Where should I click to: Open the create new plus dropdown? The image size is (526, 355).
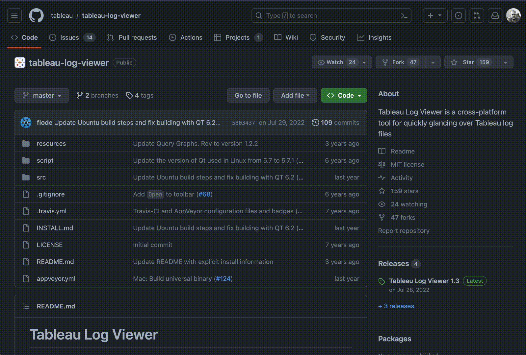coord(435,15)
